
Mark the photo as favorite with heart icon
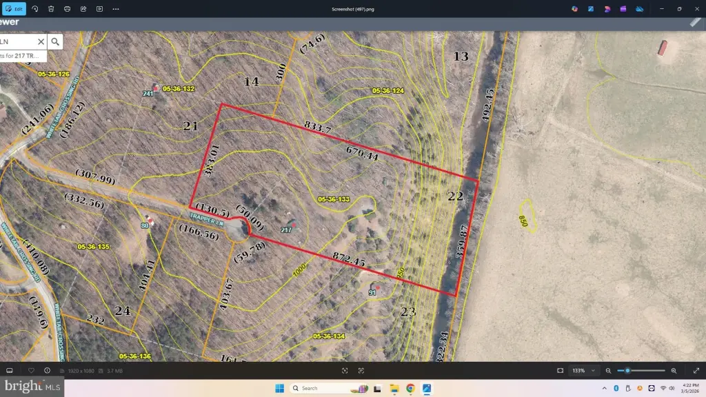[31, 371]
